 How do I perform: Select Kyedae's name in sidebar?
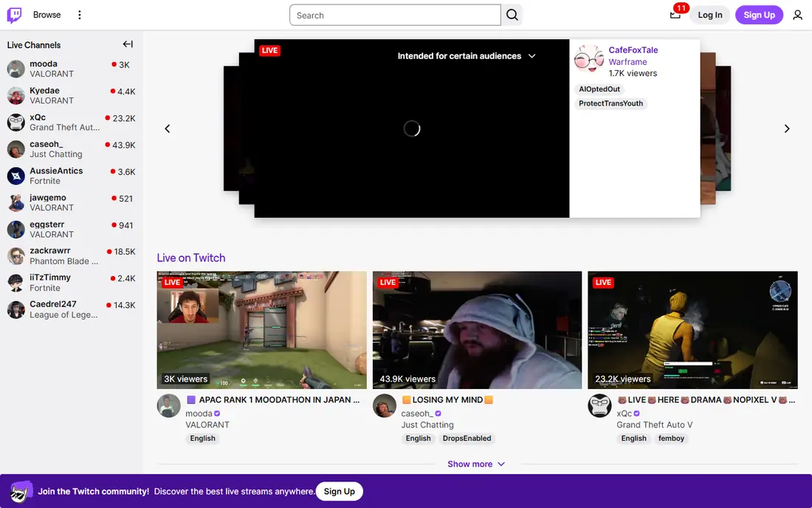click(44, 91)
